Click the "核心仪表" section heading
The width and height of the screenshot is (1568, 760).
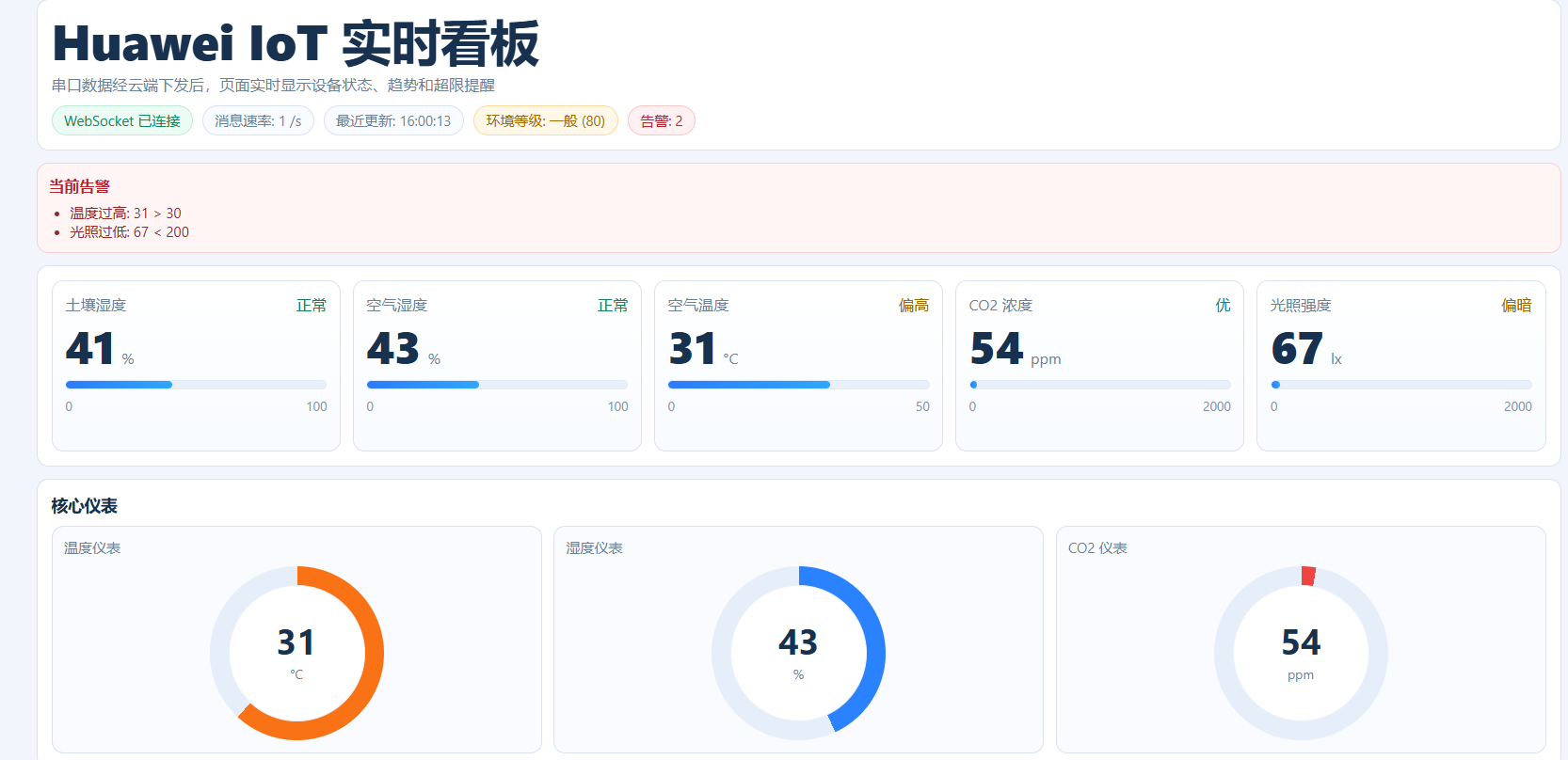coord(85,506)
